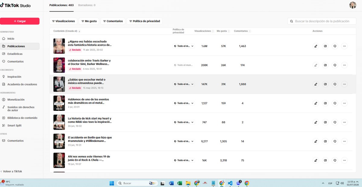Open privacy dropdown for 'Ahí nos vemos este Viernes' post

[x=184, y=161]
